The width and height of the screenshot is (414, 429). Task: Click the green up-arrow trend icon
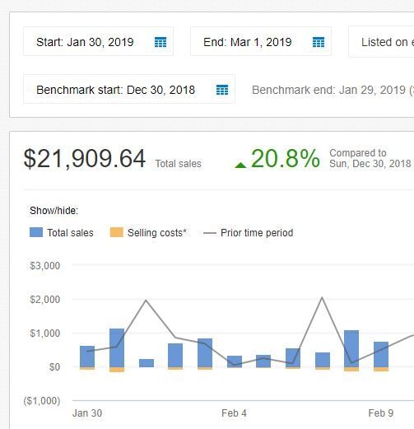pos(240,165)
